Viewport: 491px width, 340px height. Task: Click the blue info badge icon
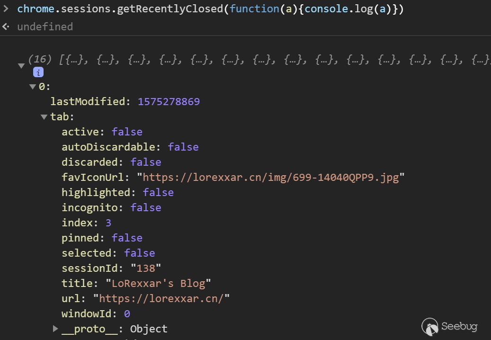coord(38,72)
